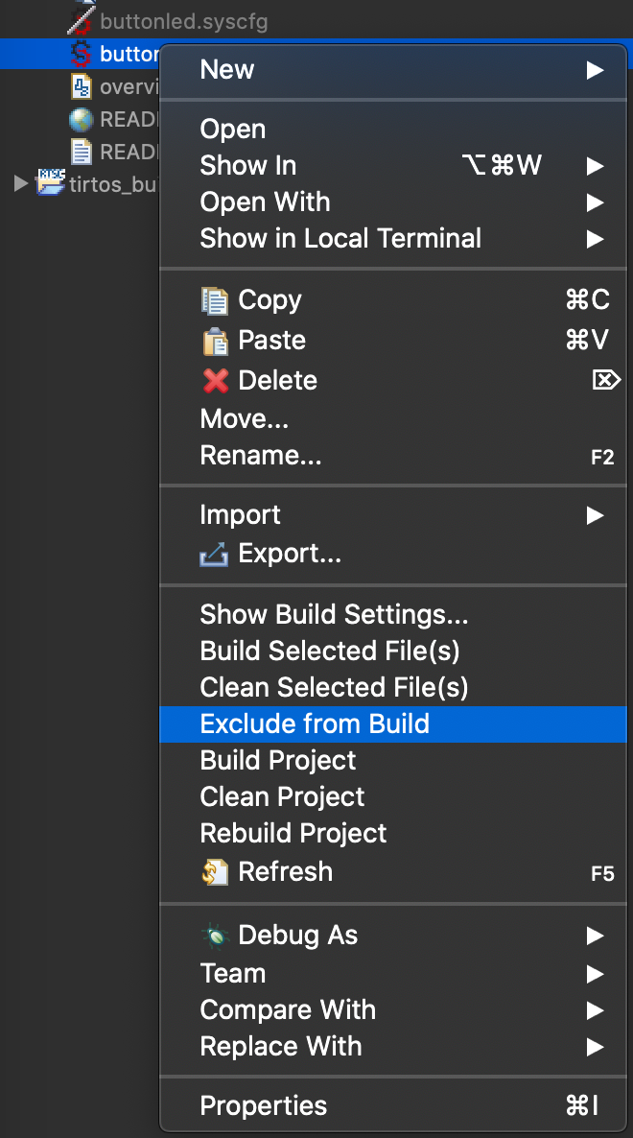This screenshot has width=633, height=1138.
Task: Click the Paste clipboard icon
Action: click(x=216, y=341)
